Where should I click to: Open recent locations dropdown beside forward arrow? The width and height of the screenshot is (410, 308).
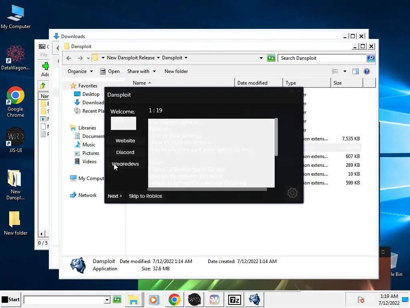(x=88, y=58)
